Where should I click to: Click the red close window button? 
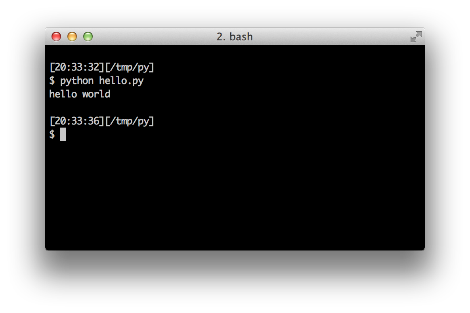(x=56, y=37)
